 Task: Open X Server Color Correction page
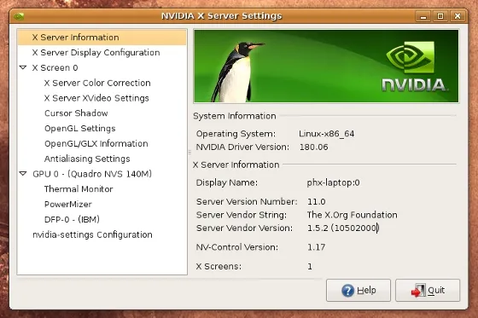[97, 83]
